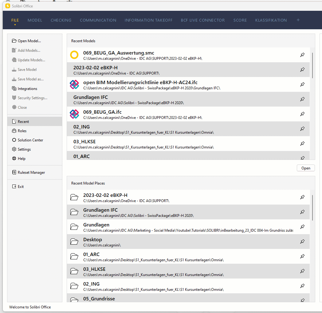Add a new layout with plus button
Viewport: 322px width, 313px height.
point(298,20)
